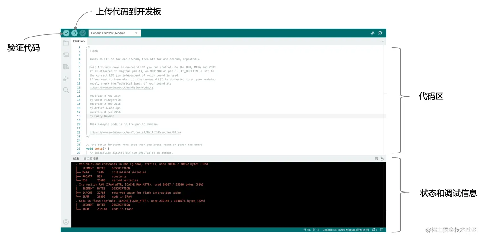Toggle the bottom panel icon in status bar
Viewport: 484px width, 240px height.
coord(382,230)
